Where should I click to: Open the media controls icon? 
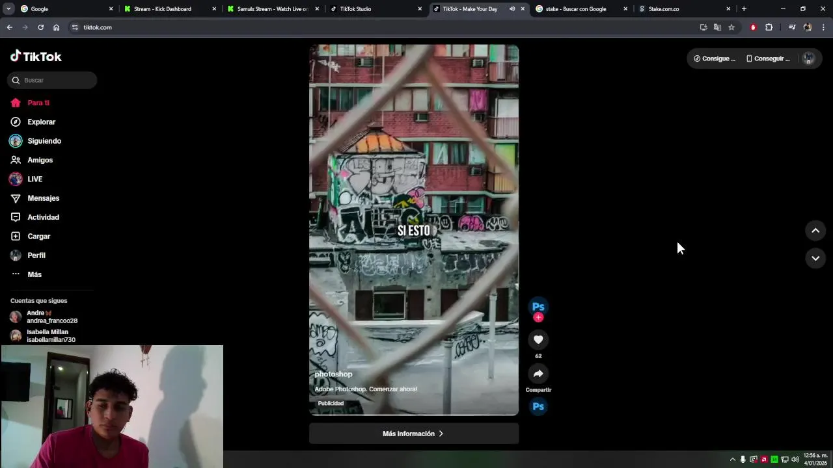(792, 27)
